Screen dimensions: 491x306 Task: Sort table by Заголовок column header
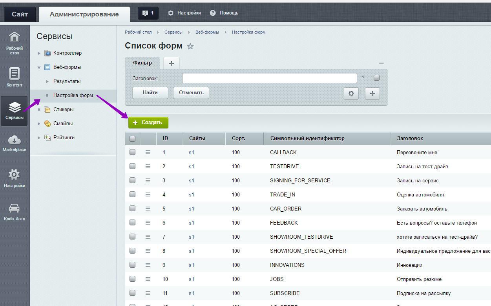coord(441,138)
